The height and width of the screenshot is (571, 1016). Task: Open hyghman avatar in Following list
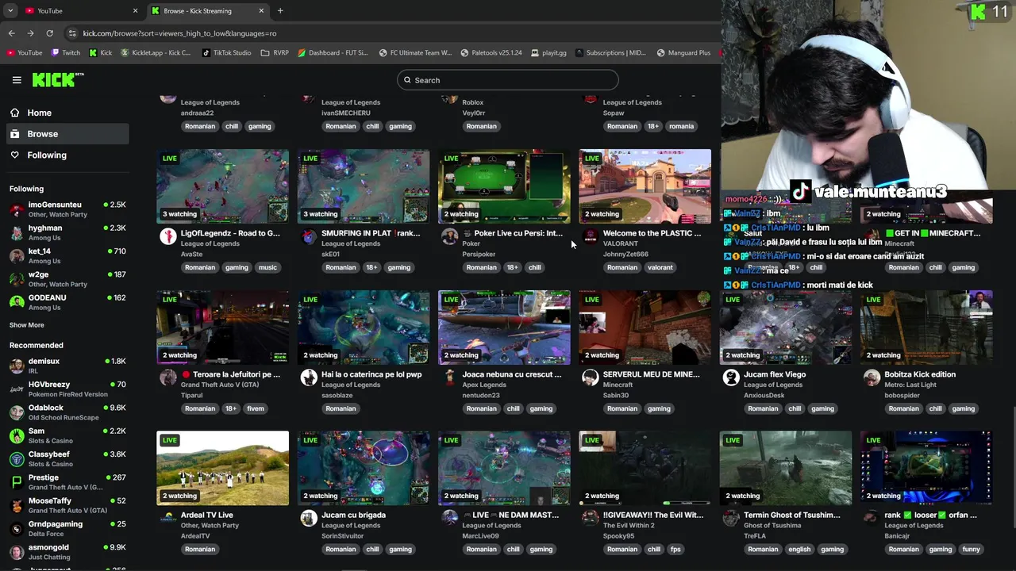tap(17, 232)
